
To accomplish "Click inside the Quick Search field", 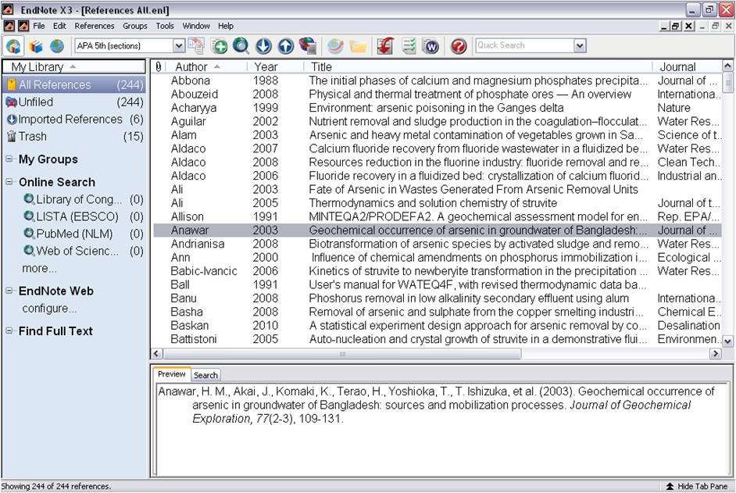I will point(525,45).
